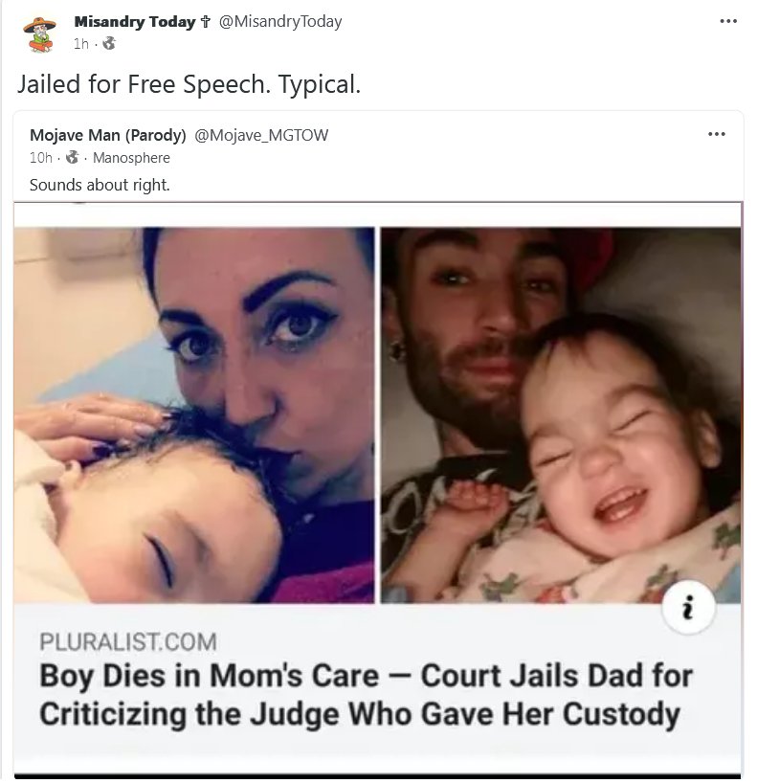This screenshot has height=783, width=757.
Task: Click the 1h post timestamp
Action: [81, 44]
